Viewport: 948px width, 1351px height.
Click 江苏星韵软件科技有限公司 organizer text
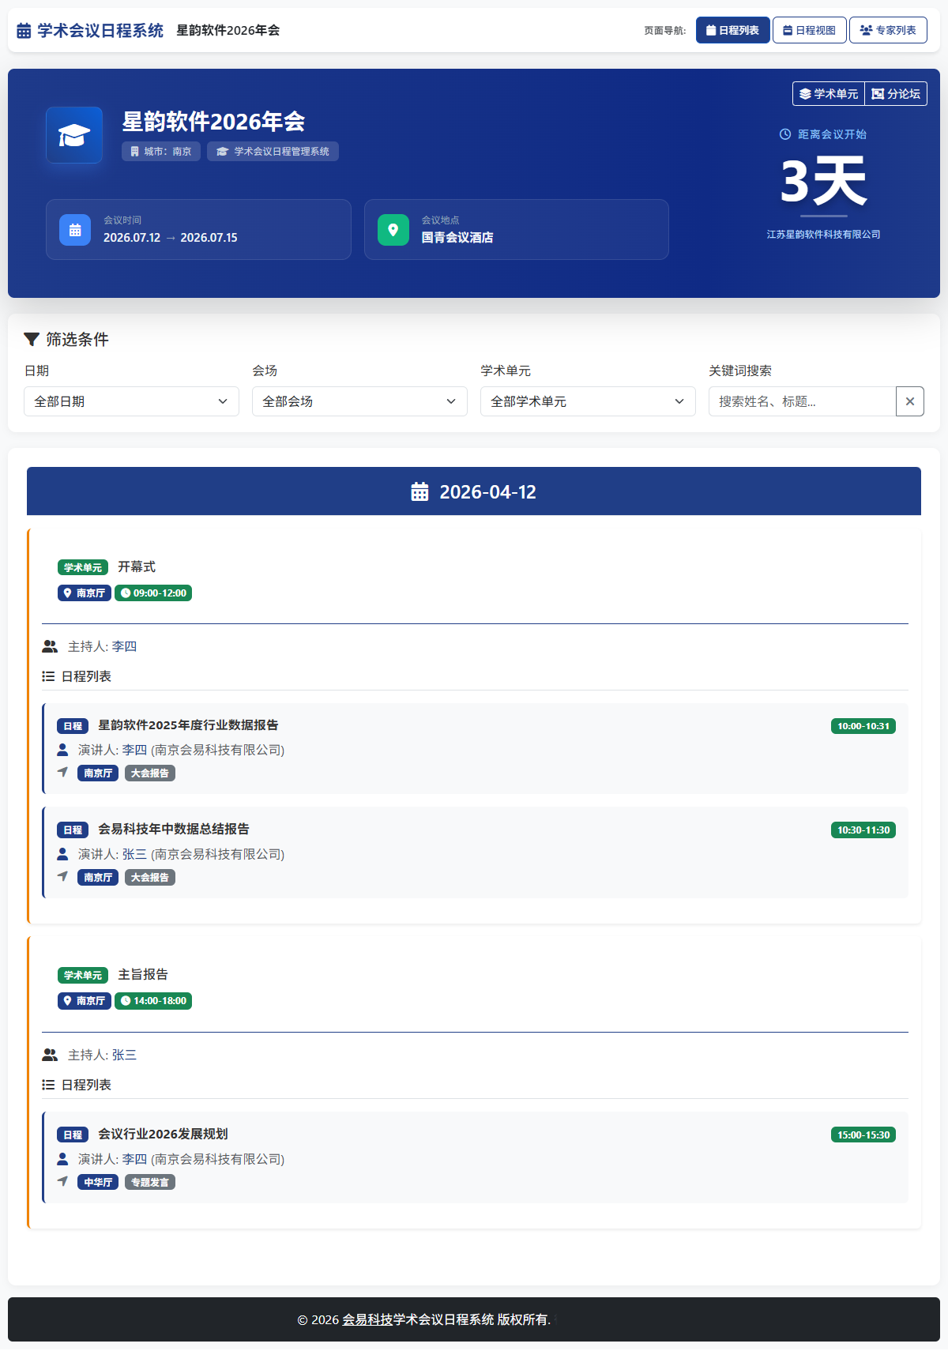pos(824,235)
